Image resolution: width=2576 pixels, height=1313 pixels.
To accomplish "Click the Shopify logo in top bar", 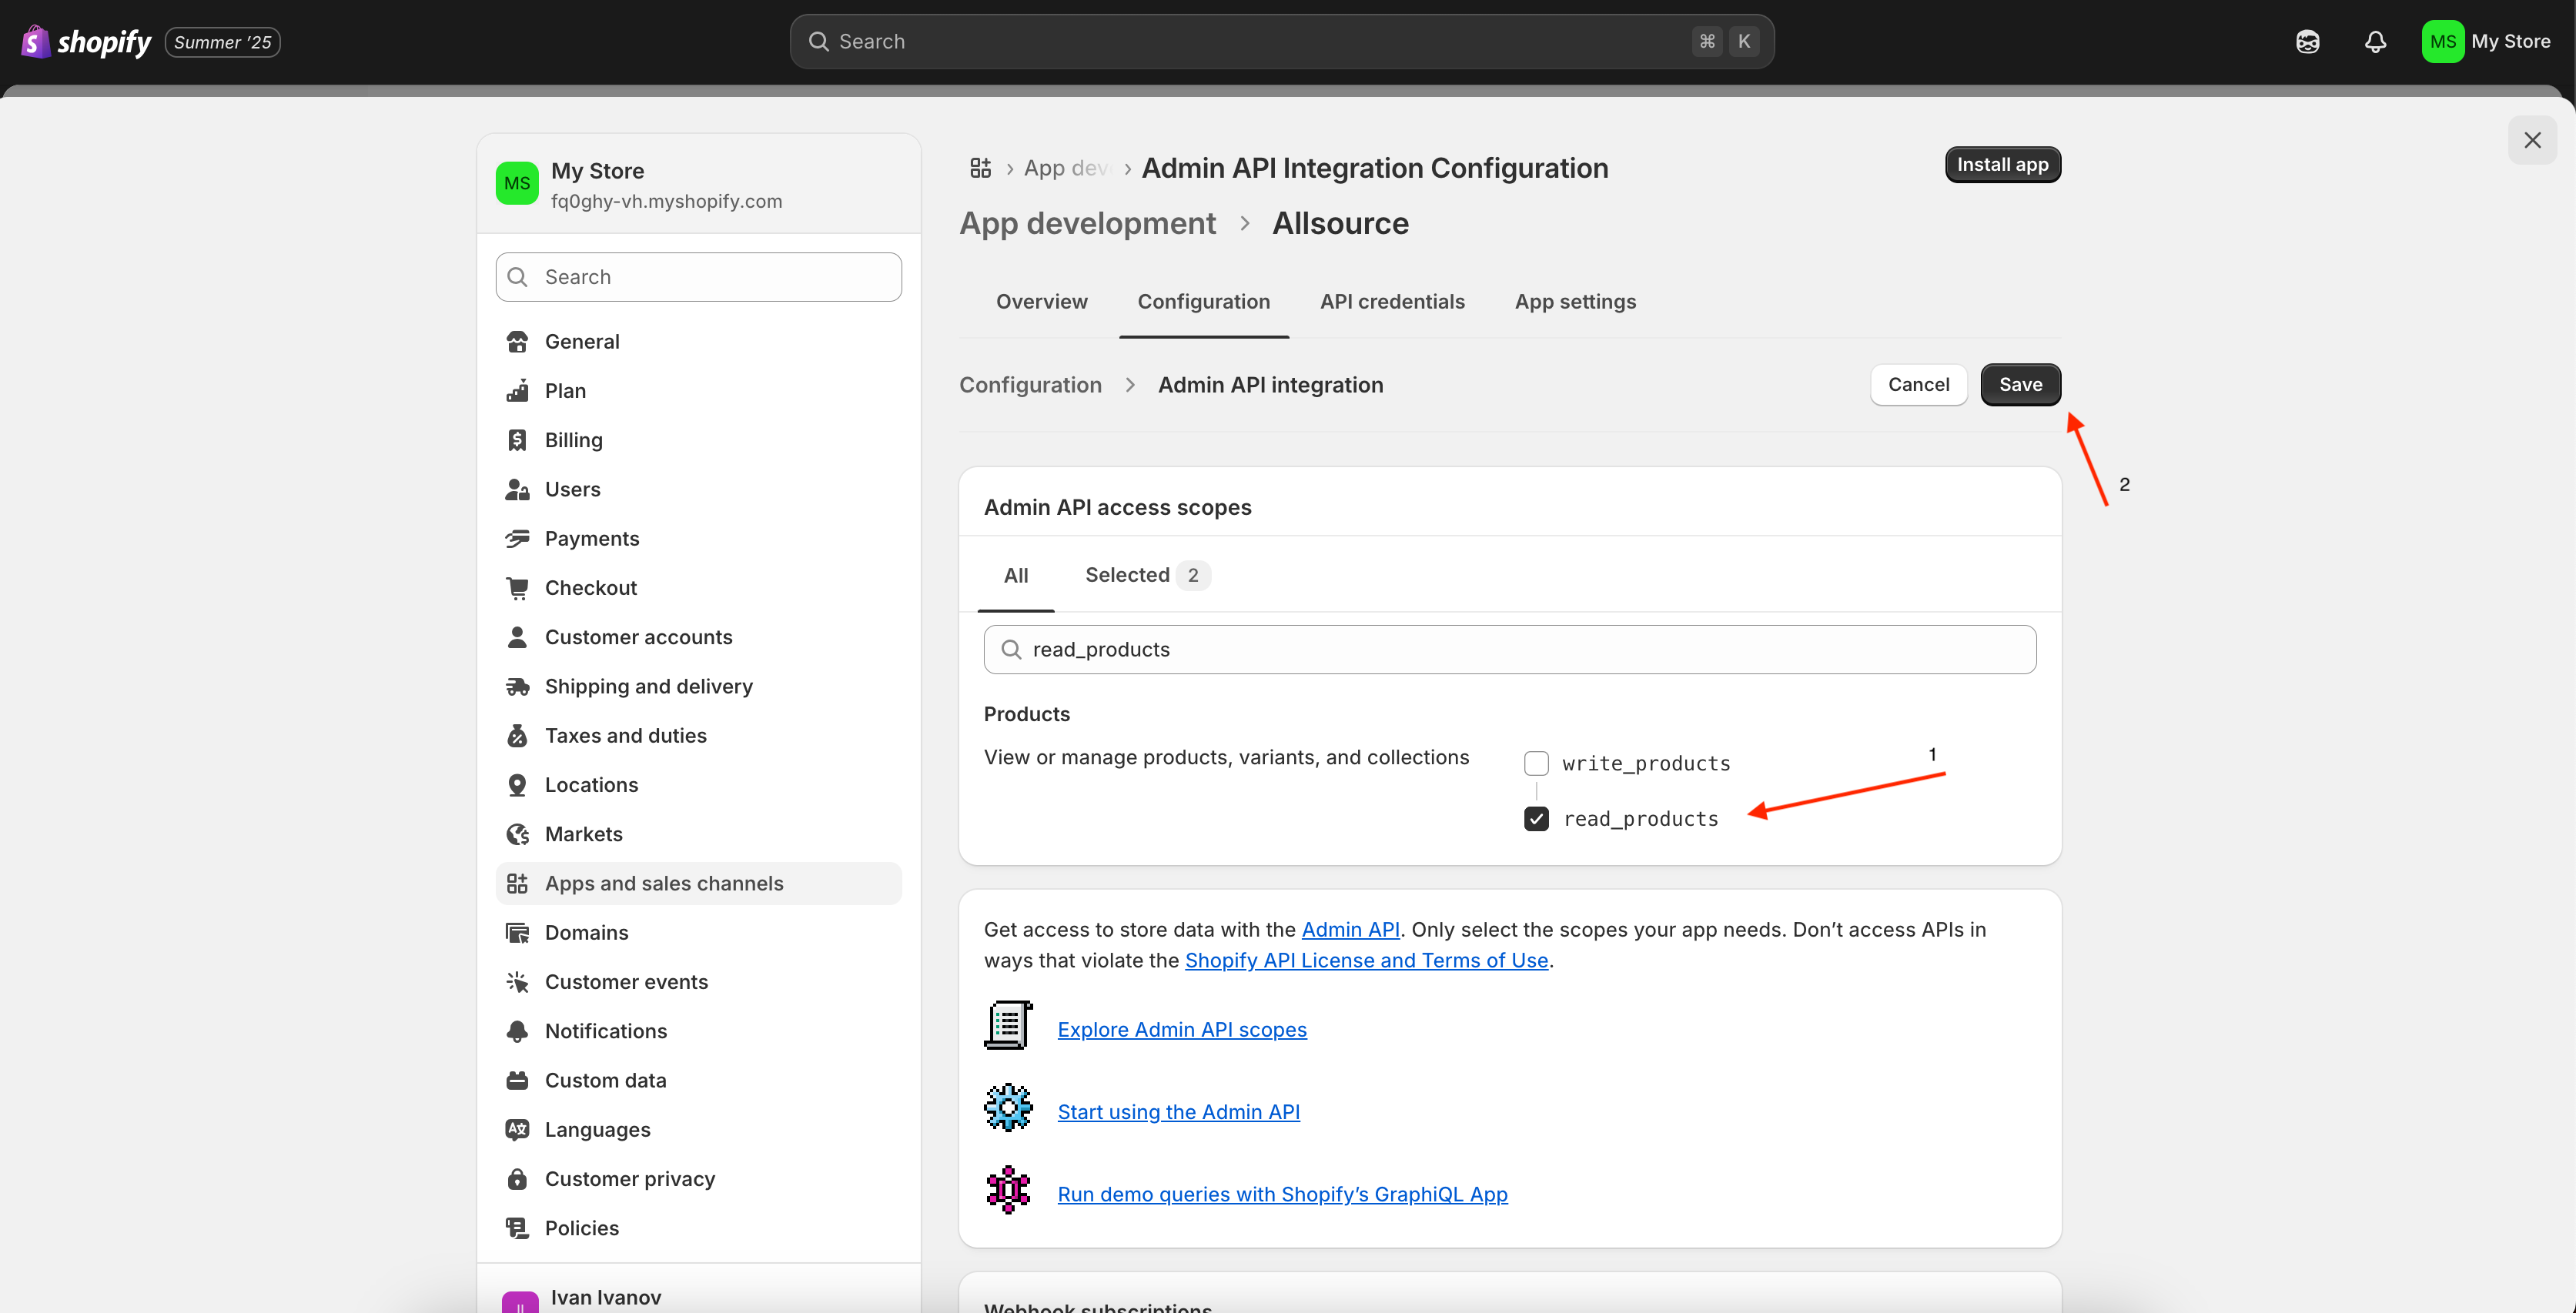I will 86,42.
